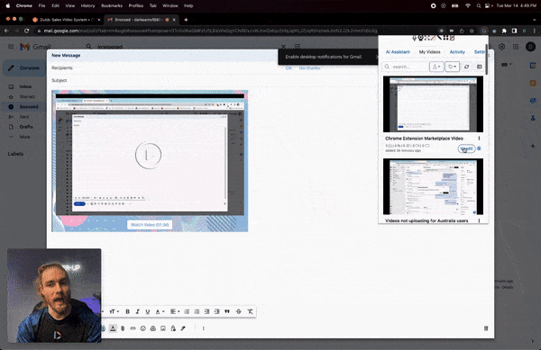
Task: Decrease indent in compose toolbar
Action: tap(206, 311)
